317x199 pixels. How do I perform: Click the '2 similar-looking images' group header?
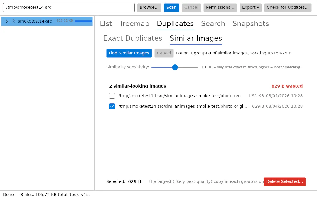[x=138, y=86]
